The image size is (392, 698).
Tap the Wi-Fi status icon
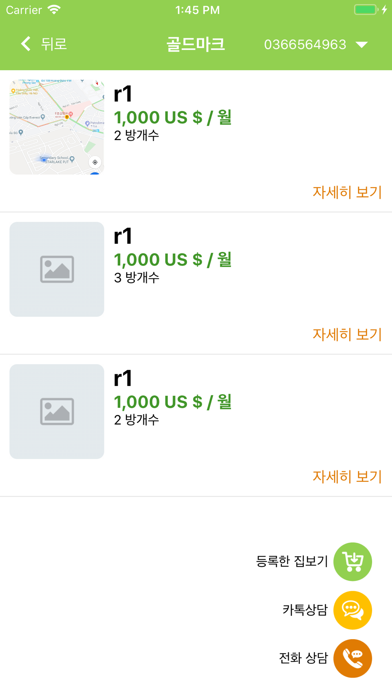click(x=54, y=9)
